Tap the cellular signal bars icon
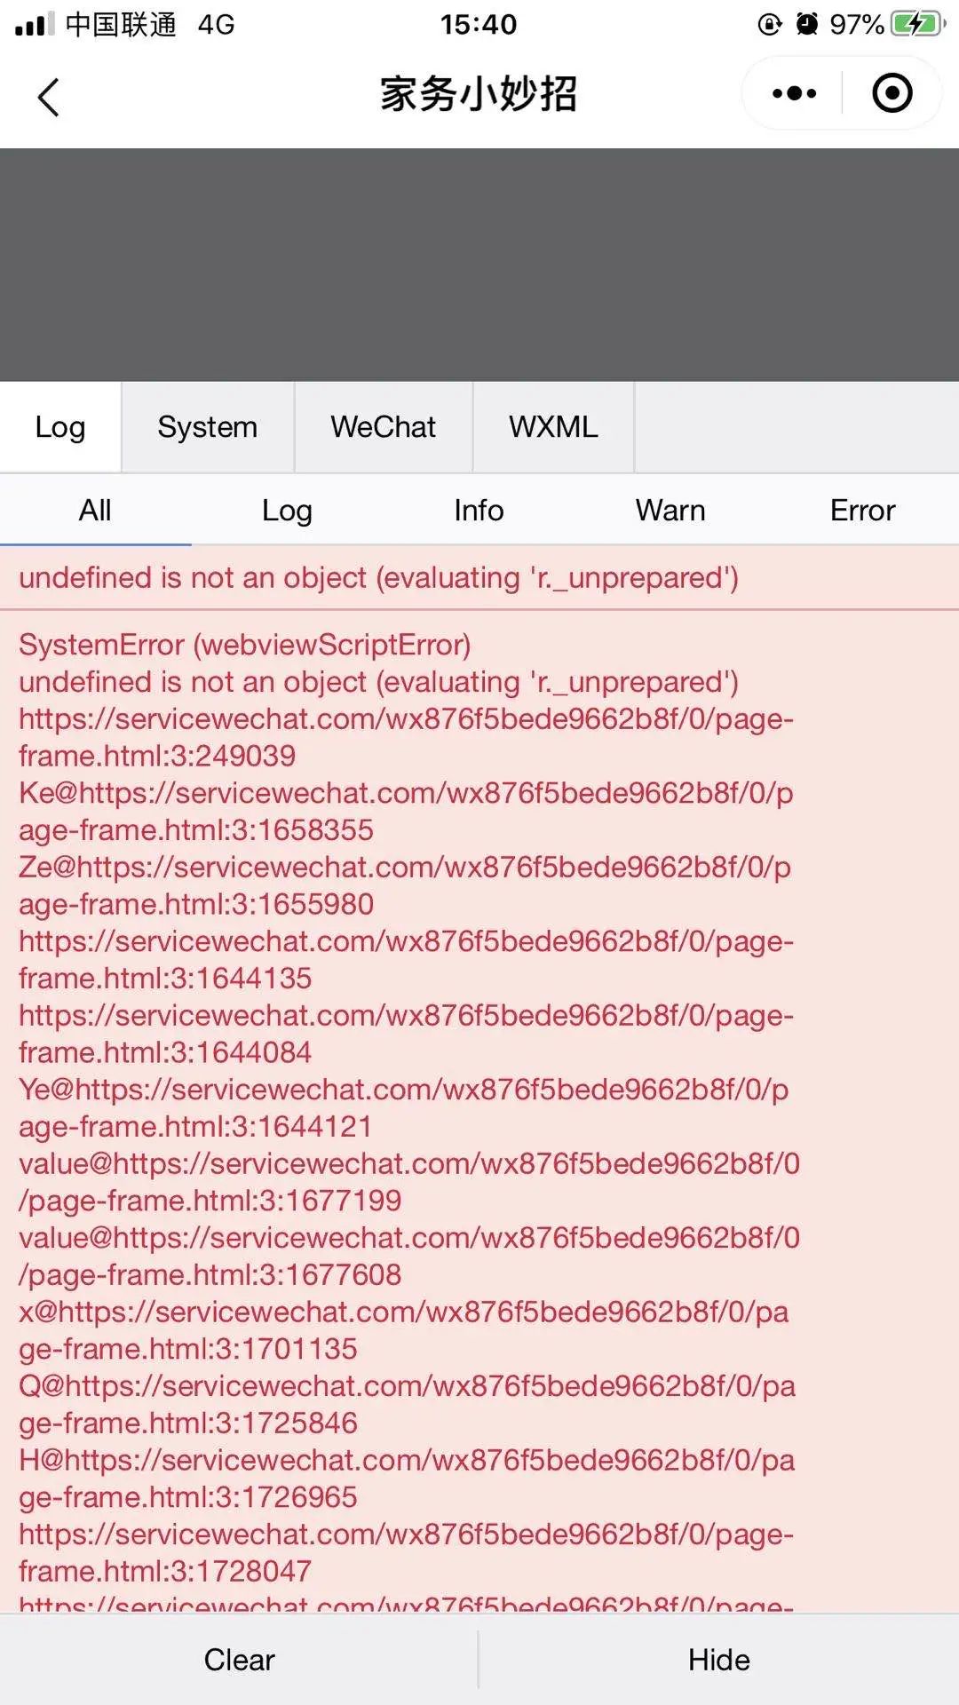 [35, 25]
